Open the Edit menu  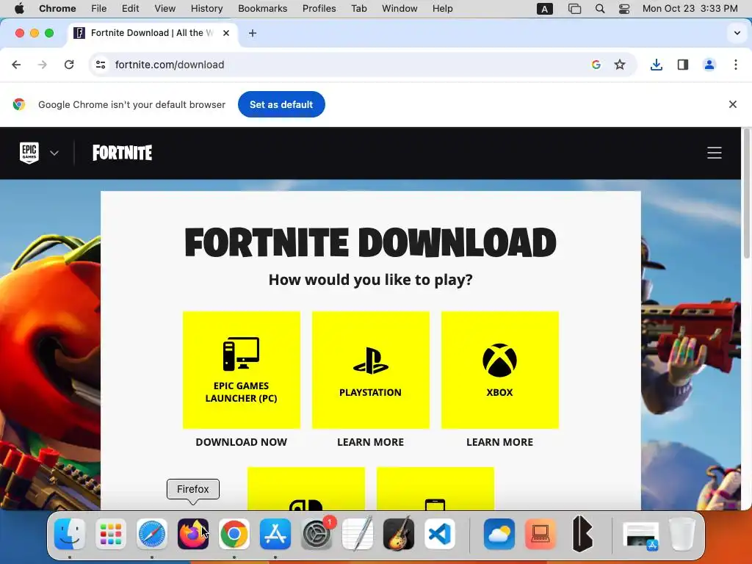coord(130,9)
